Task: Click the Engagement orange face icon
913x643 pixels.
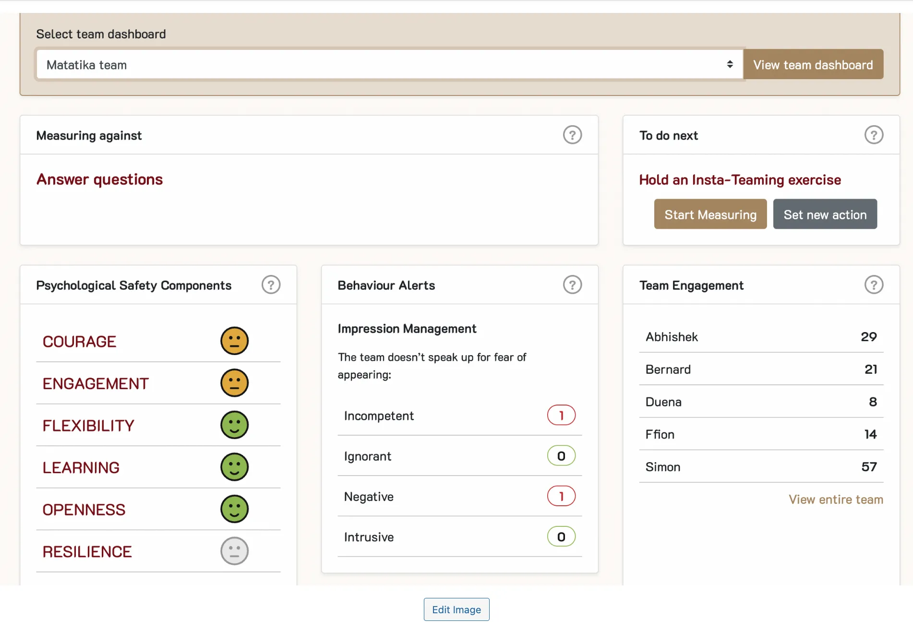Action: point(234,383)
